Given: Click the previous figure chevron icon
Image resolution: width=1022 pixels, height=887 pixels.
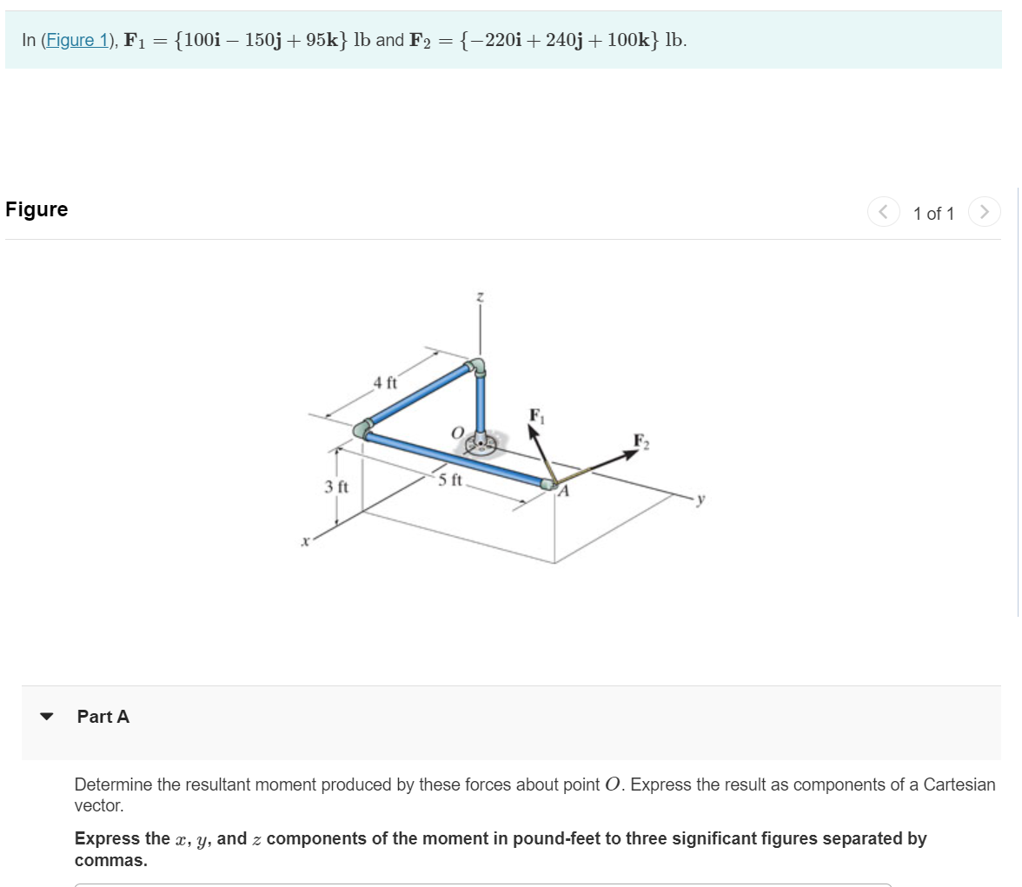Looking at the screenshot, I should (x=883, y=212).
